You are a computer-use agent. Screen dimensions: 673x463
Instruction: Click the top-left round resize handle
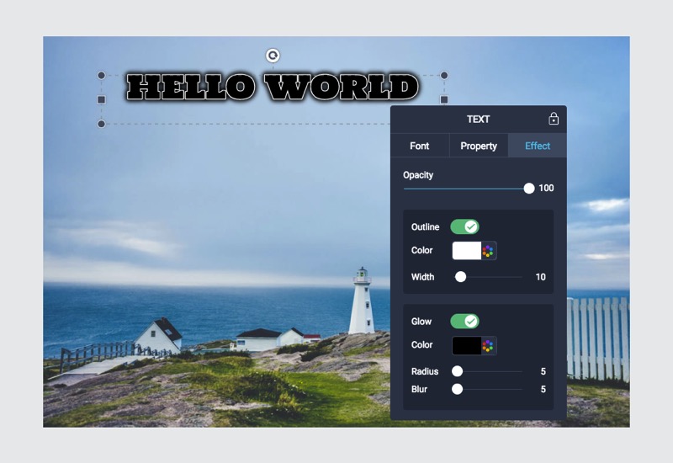pyautogui.click(x=101, y=76)
